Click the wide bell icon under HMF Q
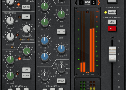Image resolution: width=126 pixels, height=90 pixels. tap(47, 29)
